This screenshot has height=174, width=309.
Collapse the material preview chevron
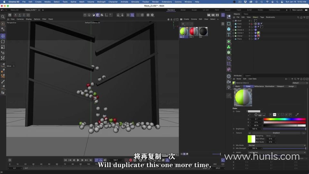[x=233, y=89]
